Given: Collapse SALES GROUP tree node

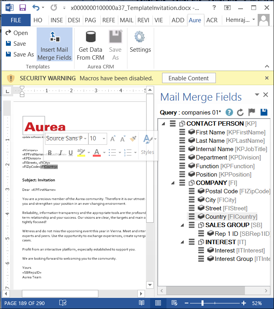Looking at the screenshot, I should (x=182, y=225).
